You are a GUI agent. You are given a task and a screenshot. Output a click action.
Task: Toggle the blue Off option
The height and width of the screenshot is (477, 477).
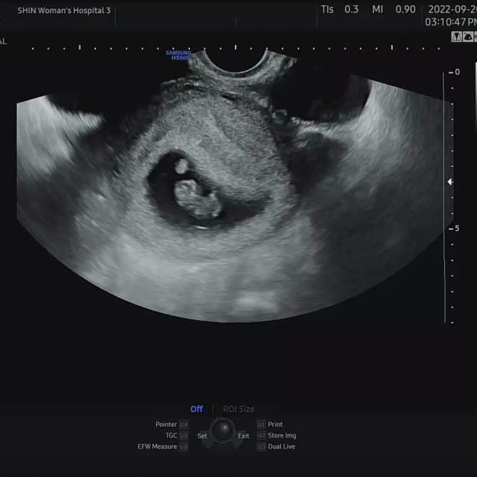click(x=197, y=409)
